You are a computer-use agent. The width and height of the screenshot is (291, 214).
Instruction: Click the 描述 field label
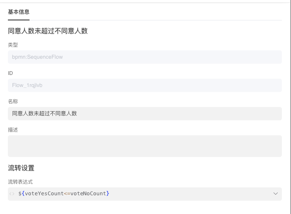[13, 130]
